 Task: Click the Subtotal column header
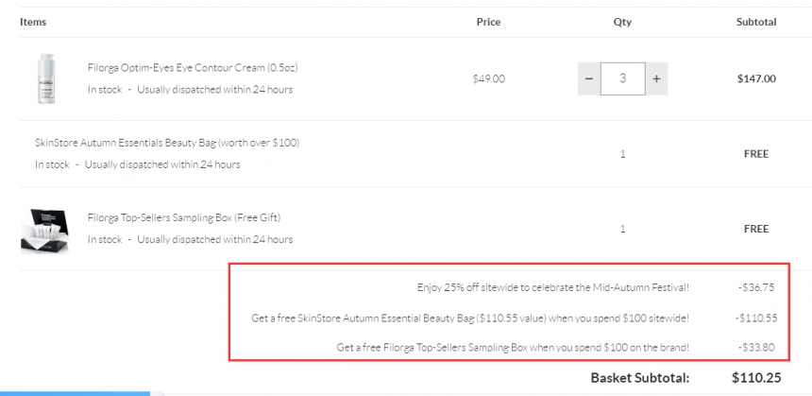(756, 22)
